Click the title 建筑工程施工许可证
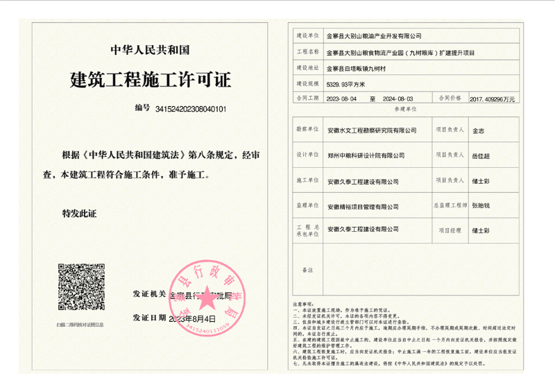 [x=151, y=79]
